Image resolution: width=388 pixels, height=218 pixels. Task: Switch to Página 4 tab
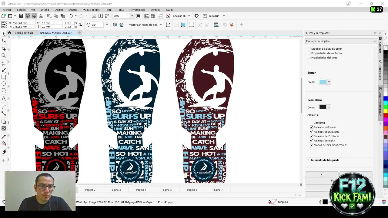point(141,190)
